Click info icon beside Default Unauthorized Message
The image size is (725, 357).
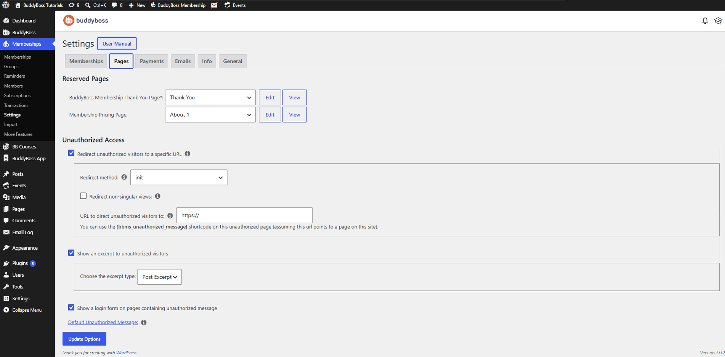(144, 322)
